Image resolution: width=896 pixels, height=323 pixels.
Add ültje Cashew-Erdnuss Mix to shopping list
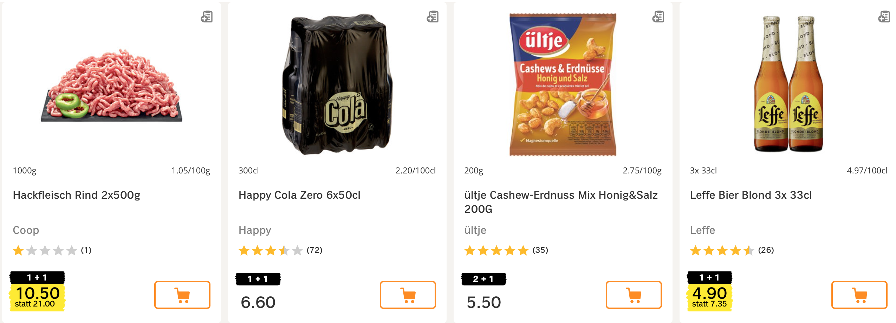click(658, 17)
